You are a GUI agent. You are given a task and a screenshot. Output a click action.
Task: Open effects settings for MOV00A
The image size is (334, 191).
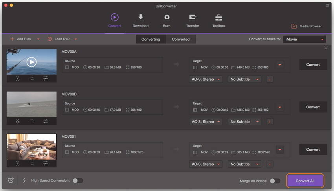[x=46, y=79]
